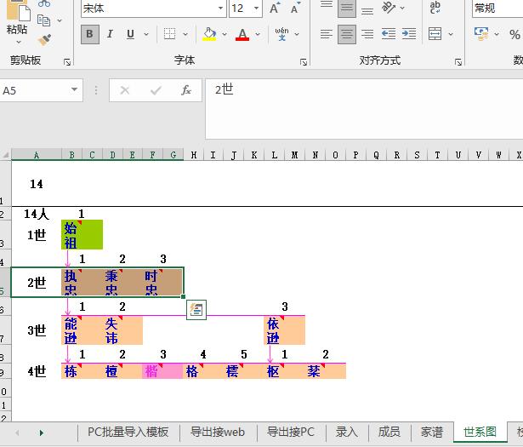
Task: Select the 始祖 cell in row 1世
Action: 82,235
